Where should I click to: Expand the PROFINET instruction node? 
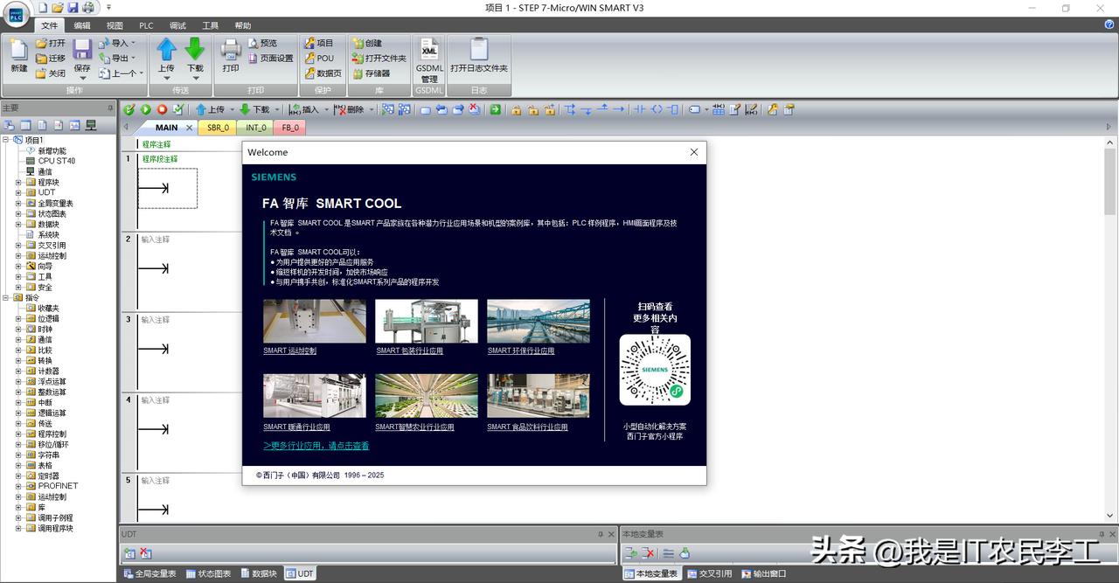(18, 486)
